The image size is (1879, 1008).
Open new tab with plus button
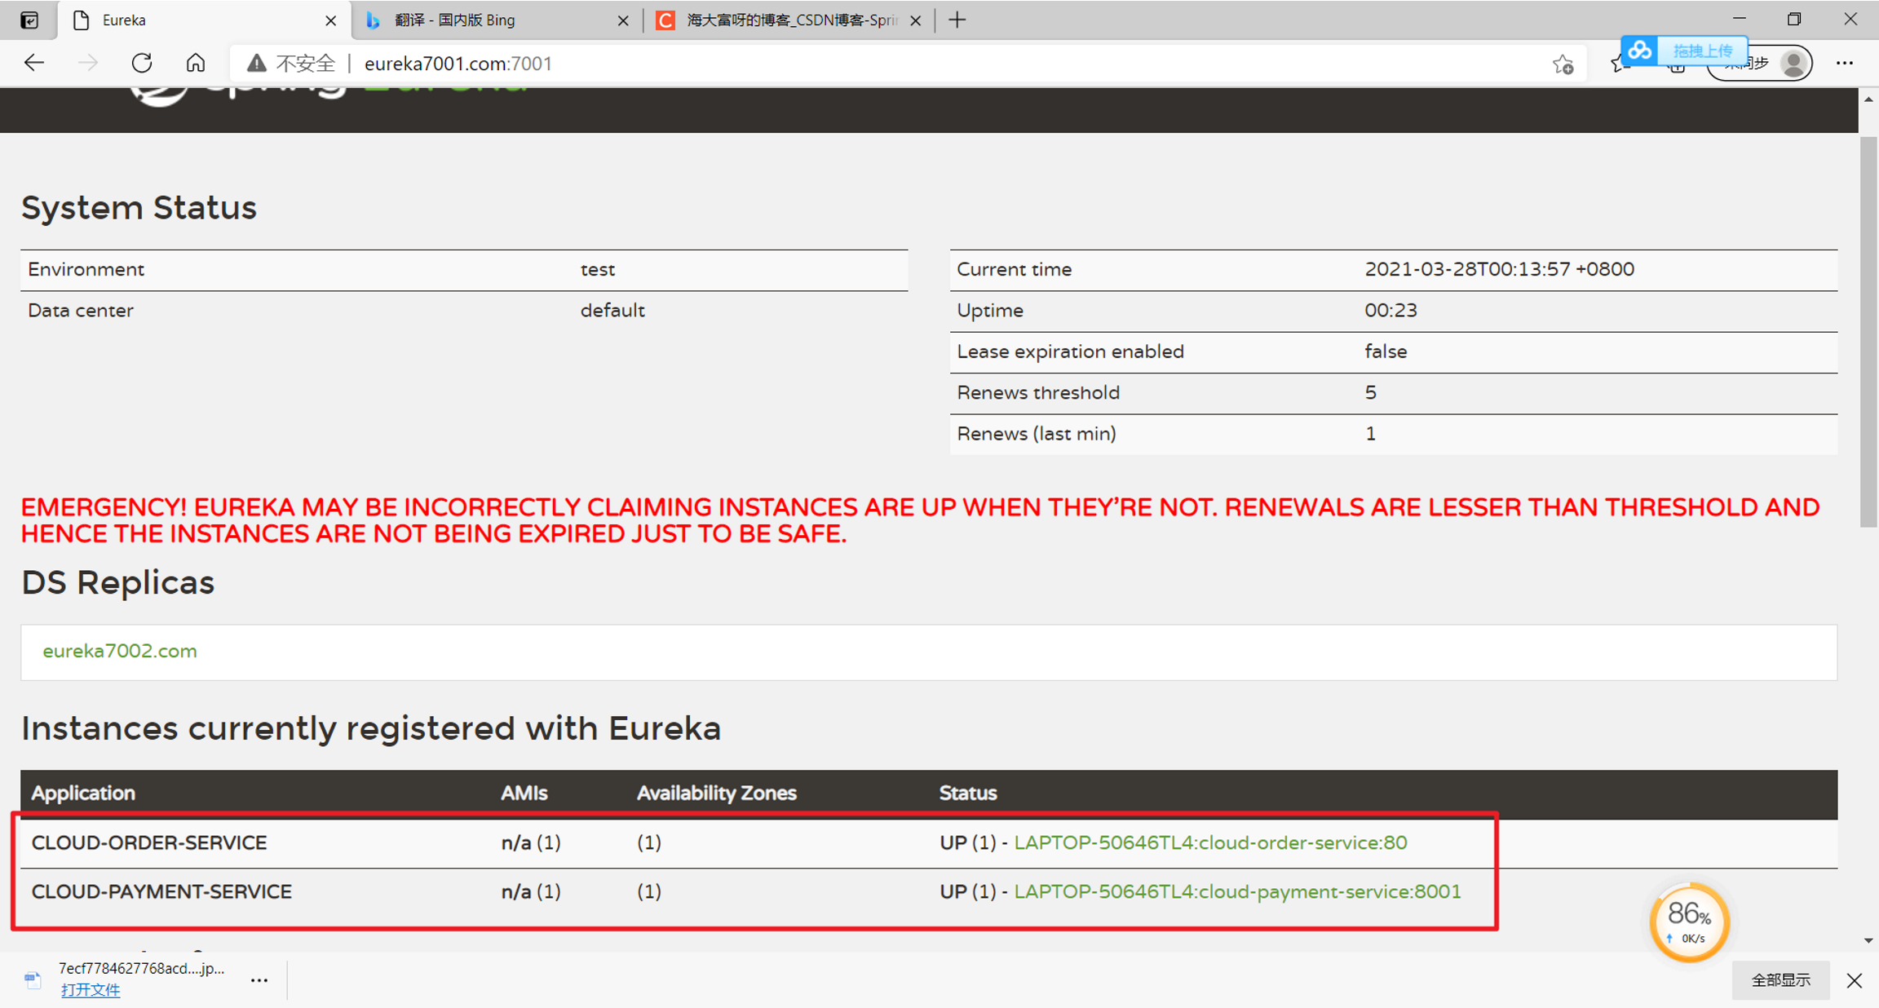pos(957,20)
